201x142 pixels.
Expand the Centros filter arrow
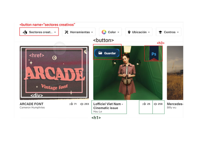click(x=178, y=32)
